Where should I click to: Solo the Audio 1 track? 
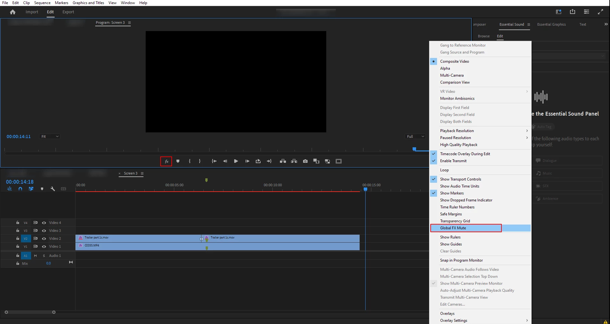(44, 256)
